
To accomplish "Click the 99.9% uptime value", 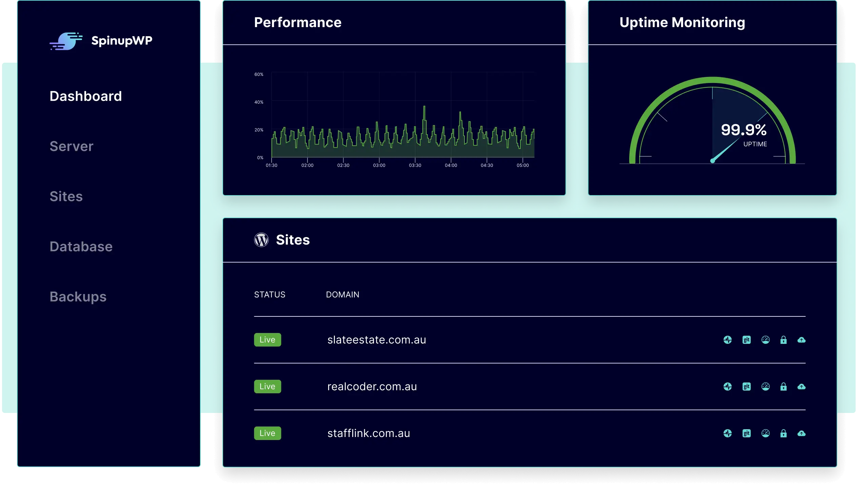I will tap(744, 130).
